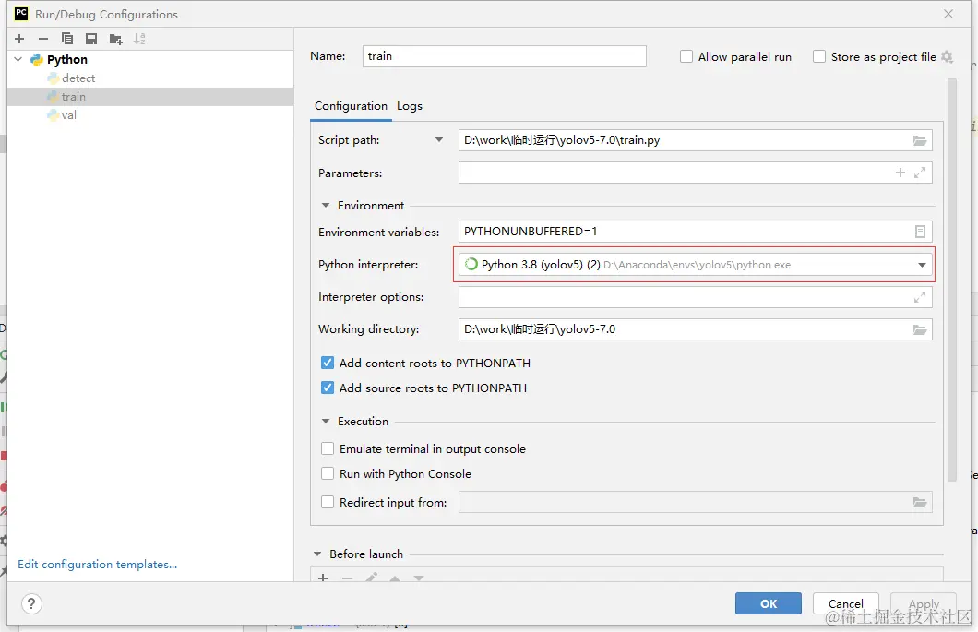Browse for working directory folder icon
Screen dimensions: 978x632
point(920,329)
